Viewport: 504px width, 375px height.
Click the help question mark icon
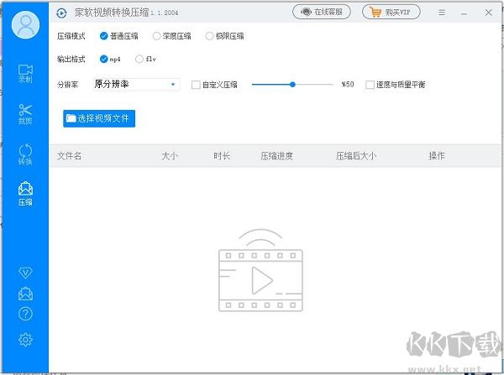(x=25, y=315)
